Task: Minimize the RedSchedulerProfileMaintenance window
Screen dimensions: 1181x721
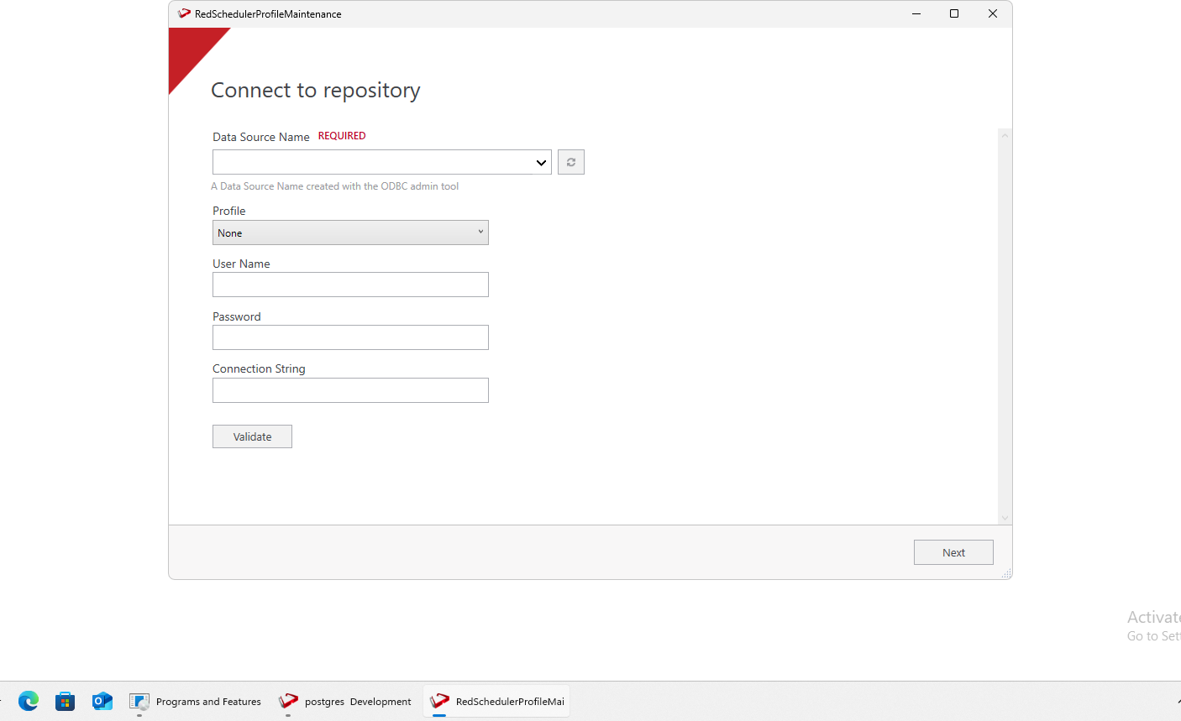Action: (916, 13)
